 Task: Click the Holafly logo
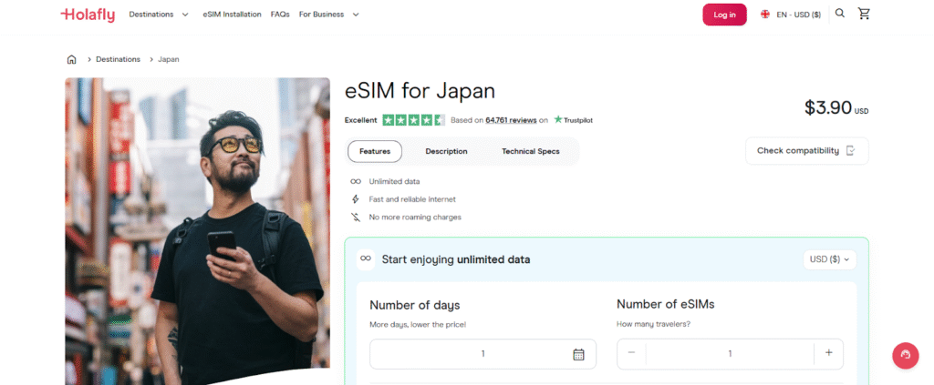[88, 15]
